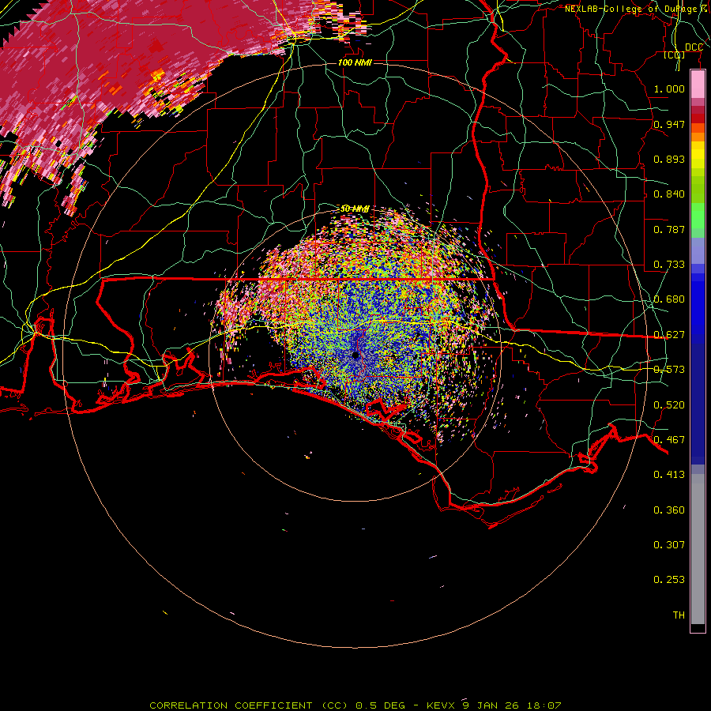Click the 9 JAN 26 date text
Viewport: 711px width, 711px height.
click(x=489, y=705)
